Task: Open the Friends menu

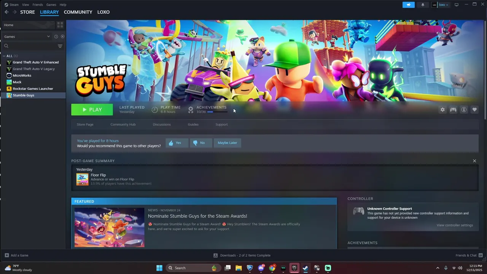Action: [38, 5]
